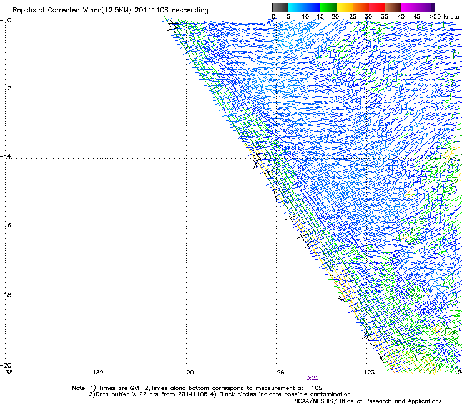Click the 'Rapidscat Corrected Winds(12.5KM)' title text
The width and height of the screenshot is (462, 405).
click(72, 11)
